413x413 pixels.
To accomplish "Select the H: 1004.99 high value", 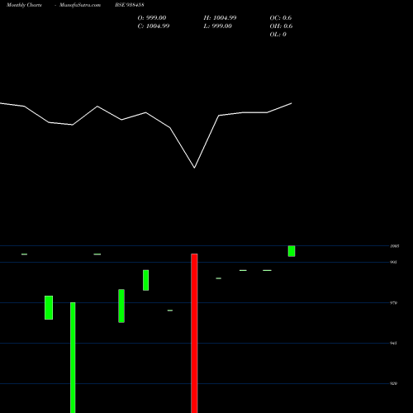I will [x=220, y=18].
